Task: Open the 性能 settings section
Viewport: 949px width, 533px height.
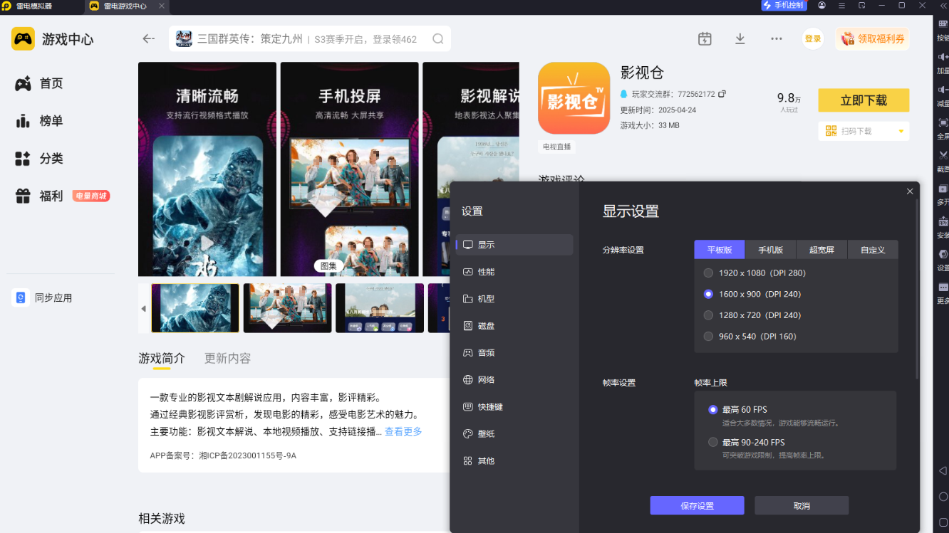Action: 486,272
